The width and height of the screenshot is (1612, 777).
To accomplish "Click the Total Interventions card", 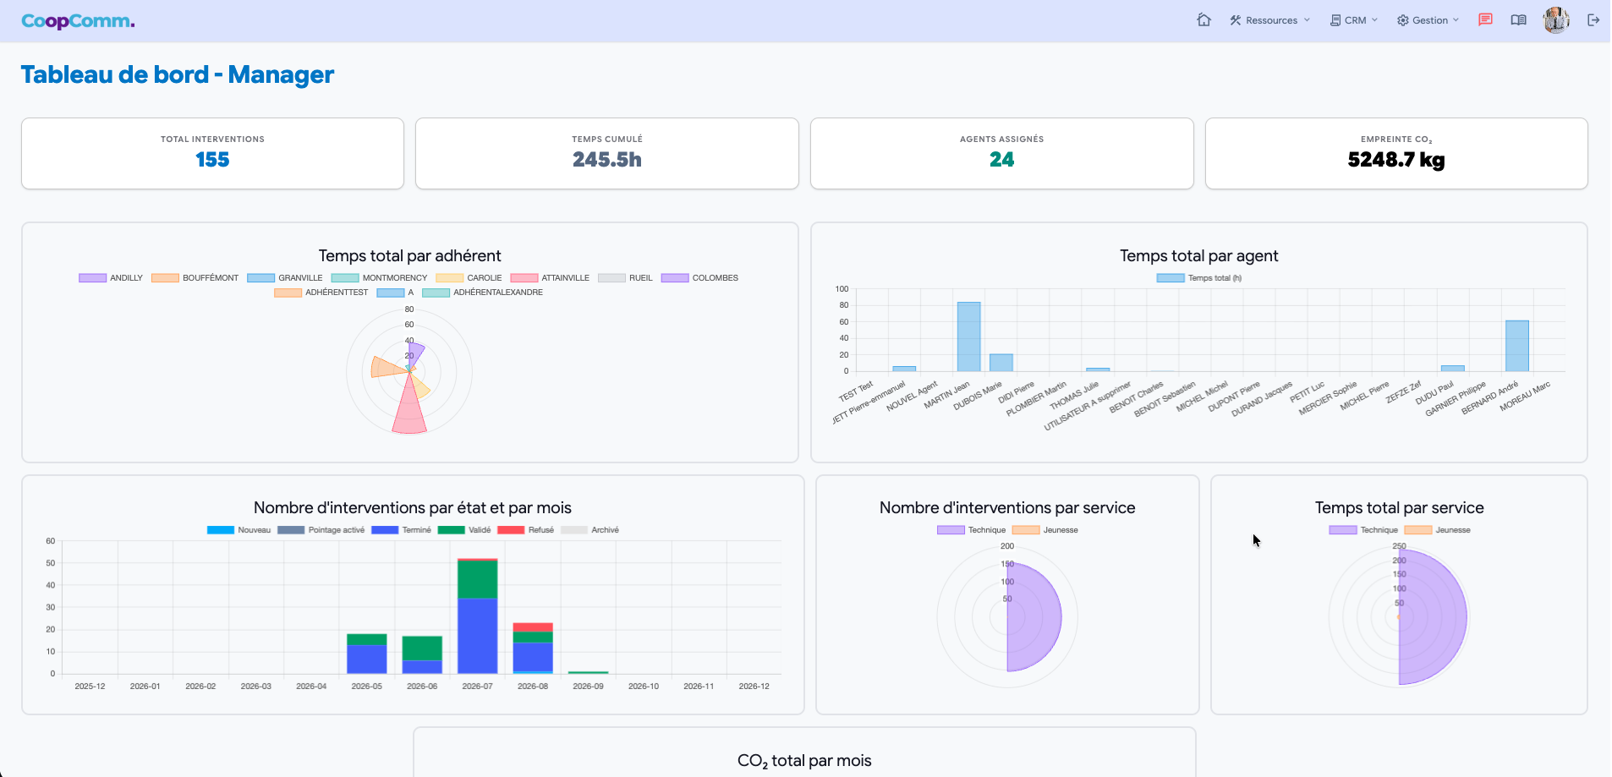I will point(212,153).
